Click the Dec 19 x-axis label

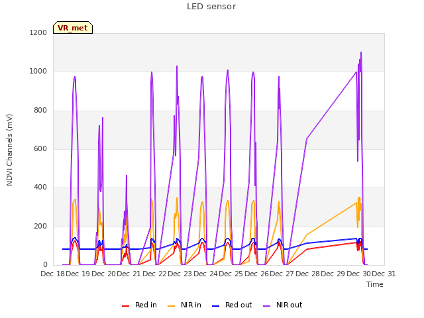(78, 274)
